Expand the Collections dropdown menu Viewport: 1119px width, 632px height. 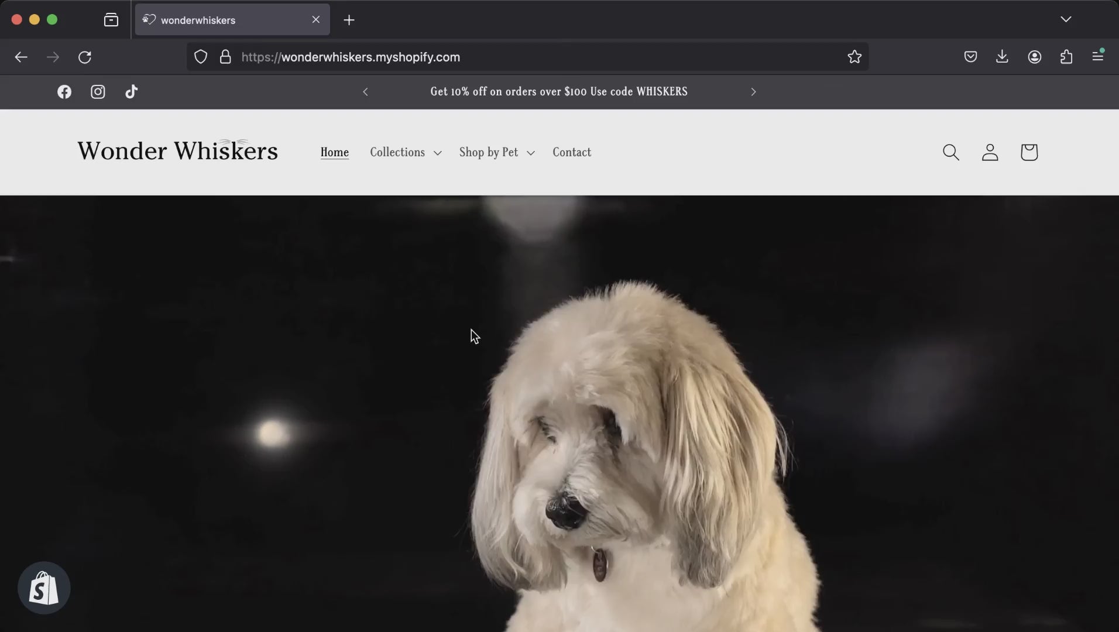pos(405,152)
